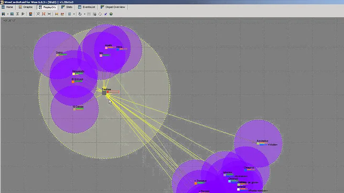The image size is (344, 193).
Task: Click the Iris player pink square
Action: pos(101,56)
